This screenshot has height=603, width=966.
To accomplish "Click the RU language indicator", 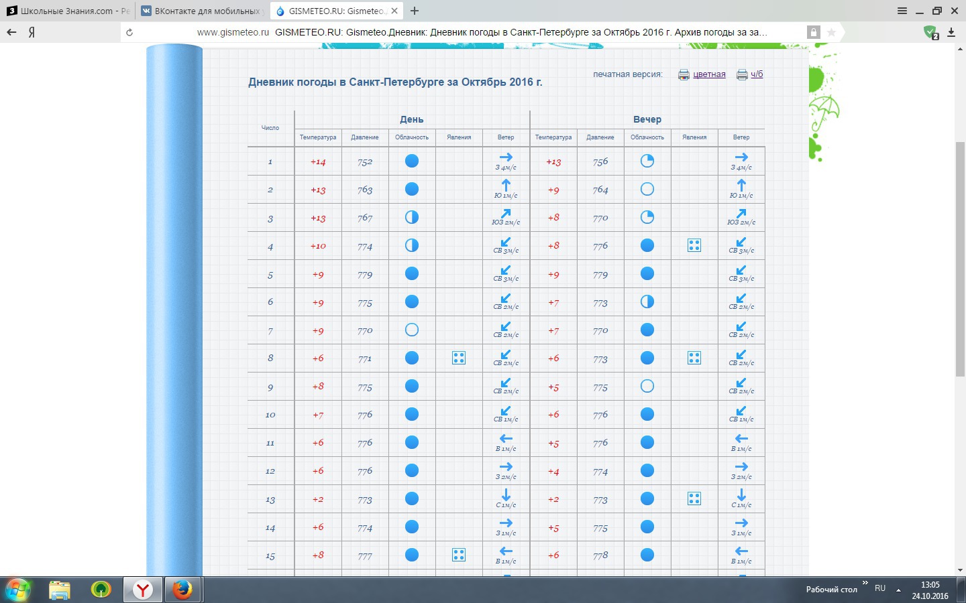I will (880, 588).
